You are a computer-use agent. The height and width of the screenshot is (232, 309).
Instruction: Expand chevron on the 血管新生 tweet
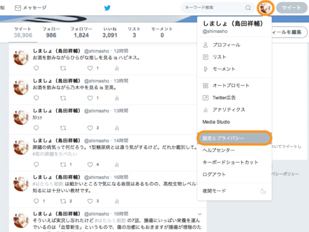tap(199, 213)
